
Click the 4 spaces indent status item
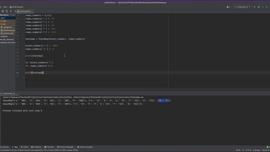[256, 150]
